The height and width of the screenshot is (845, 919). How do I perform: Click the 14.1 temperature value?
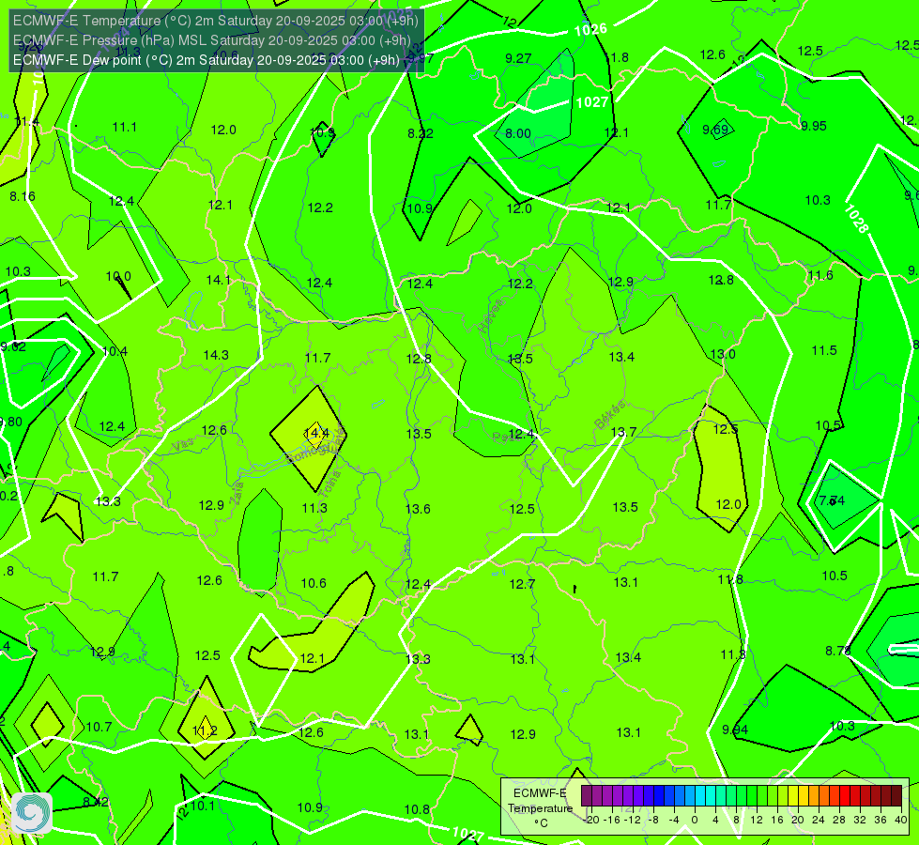(218, 281)
